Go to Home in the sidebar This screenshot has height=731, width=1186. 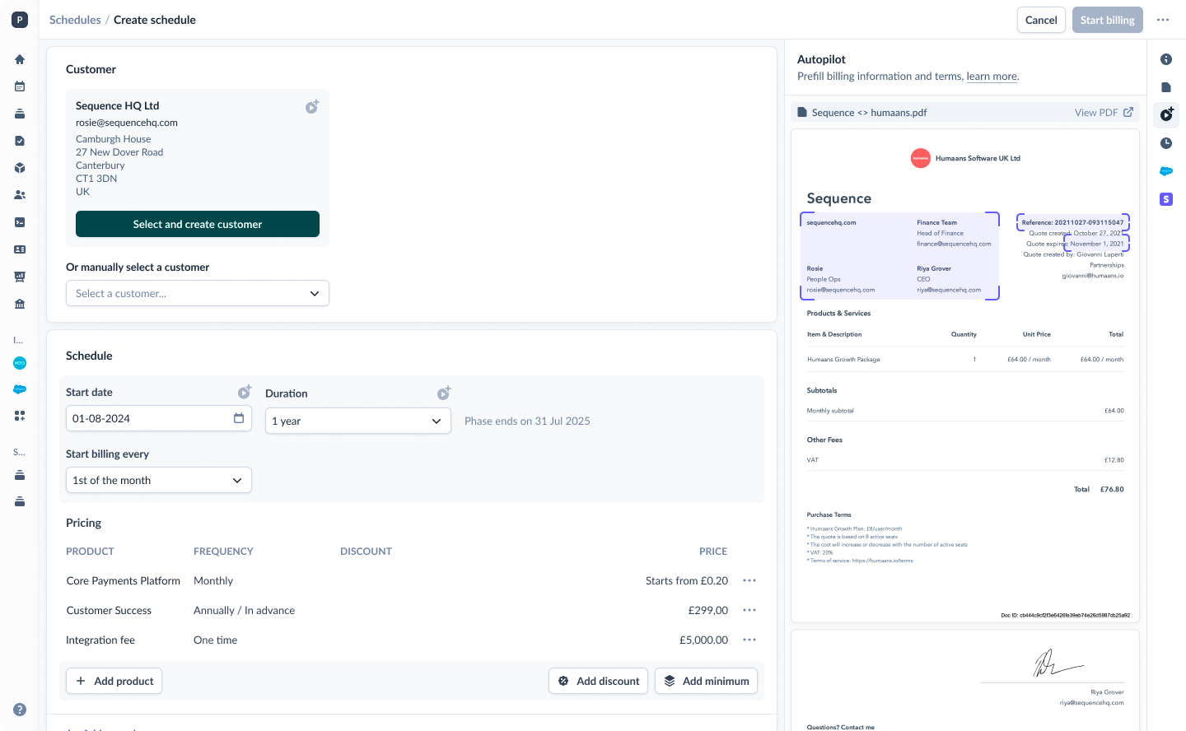[20, 59]
